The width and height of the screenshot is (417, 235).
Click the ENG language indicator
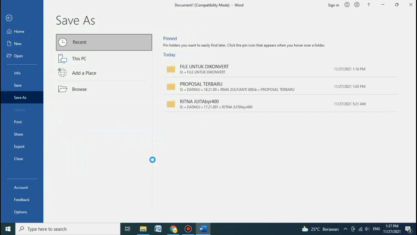(377, 229)
